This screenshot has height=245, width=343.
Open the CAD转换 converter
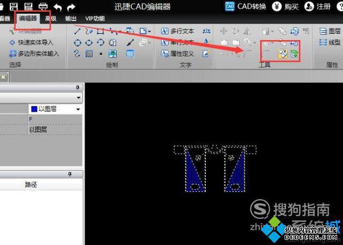point(245,6)
